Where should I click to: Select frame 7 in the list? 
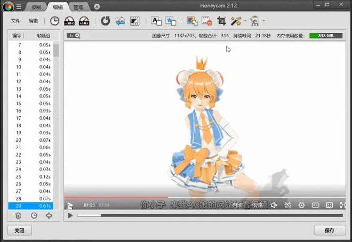click(x=30, y=45)
